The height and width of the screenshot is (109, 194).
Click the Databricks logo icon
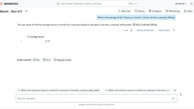1,4
